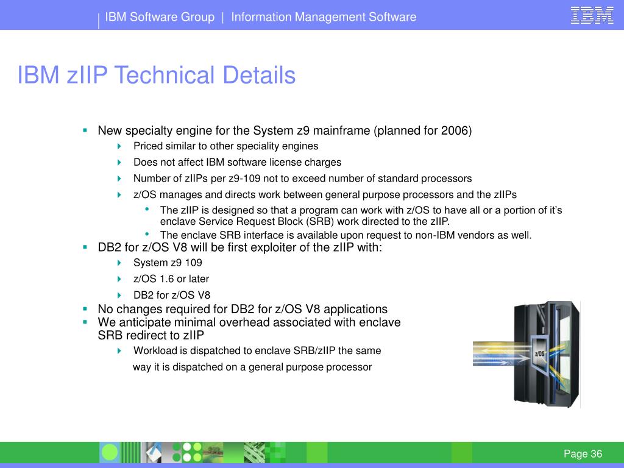Click 'System z9 109' sub-bullet
The image size is (624, 468).
168,263
